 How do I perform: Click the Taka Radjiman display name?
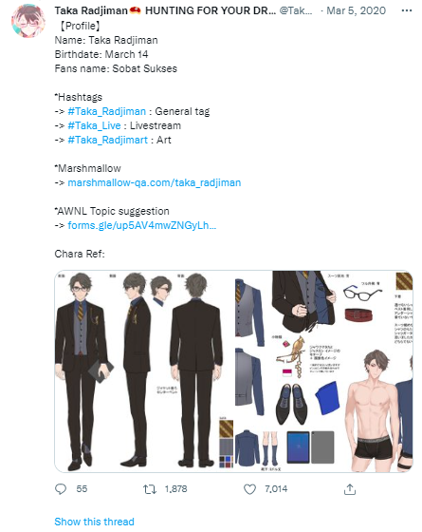point(91,10)
